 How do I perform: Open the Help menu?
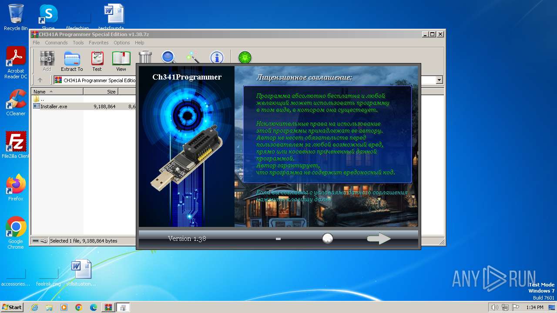[x=139, y=43]
